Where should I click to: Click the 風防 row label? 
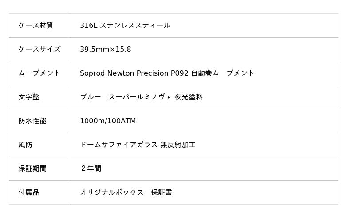pos(25,145)
